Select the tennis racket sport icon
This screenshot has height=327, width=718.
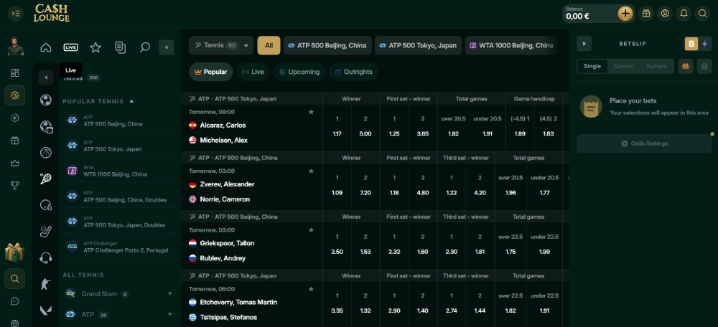[x=46, y=179]
